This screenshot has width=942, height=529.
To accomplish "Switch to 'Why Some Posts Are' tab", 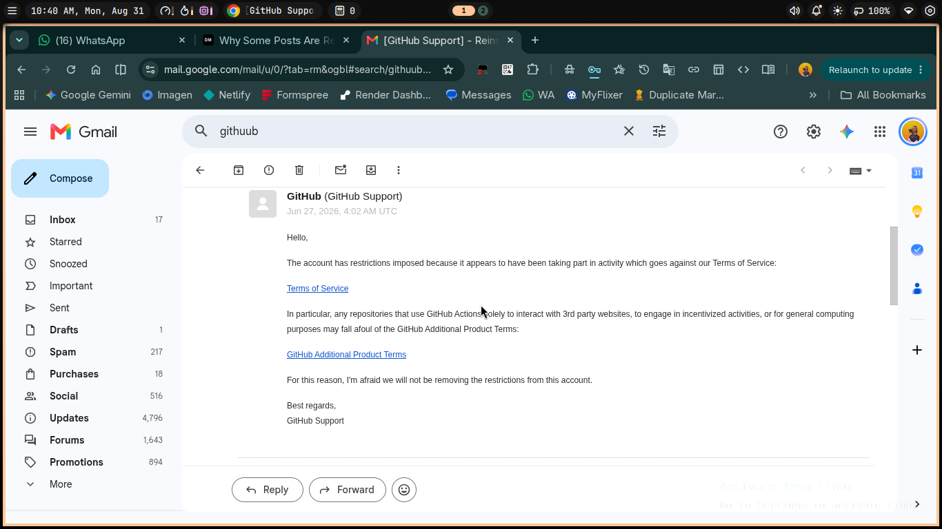I will 276,41.
